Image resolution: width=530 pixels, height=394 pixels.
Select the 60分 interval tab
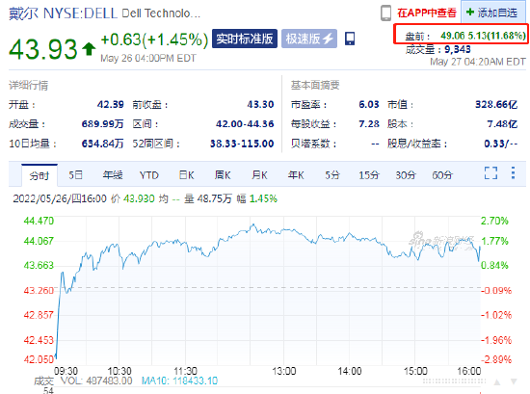pos(442,175)
